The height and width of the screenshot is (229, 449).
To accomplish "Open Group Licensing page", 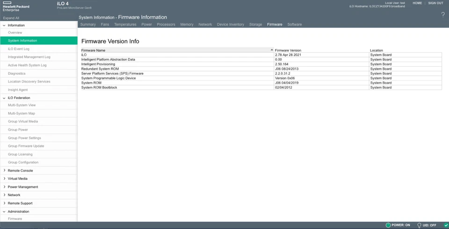I will (x=39, y=154).
